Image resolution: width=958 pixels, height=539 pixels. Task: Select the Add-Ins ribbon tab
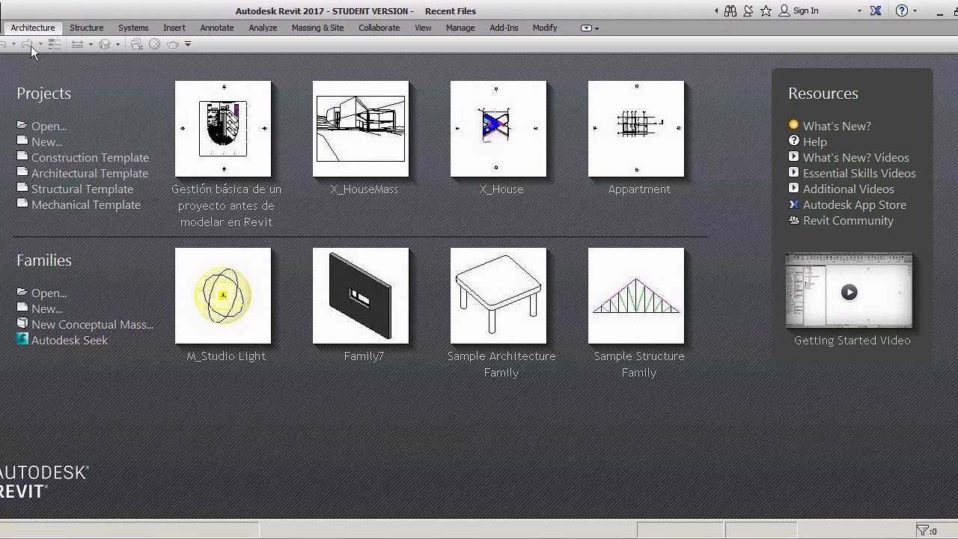pyautogui.click(x=504, y=28)
